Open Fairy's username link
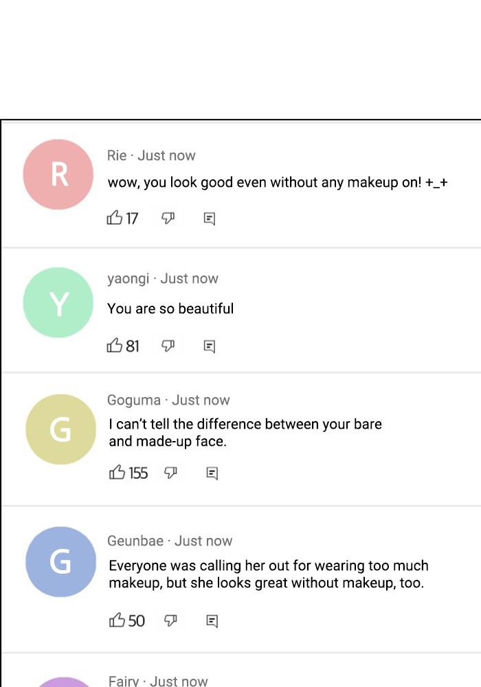Image resolution: width=481 pixels, height=687 pixels. pos(124,681)
